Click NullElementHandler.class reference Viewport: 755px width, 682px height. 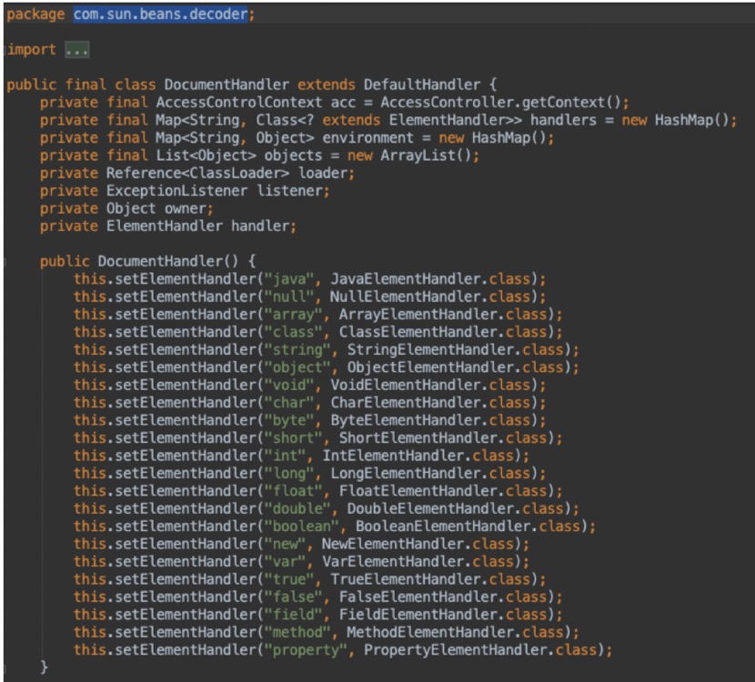(x=430, y=297)
